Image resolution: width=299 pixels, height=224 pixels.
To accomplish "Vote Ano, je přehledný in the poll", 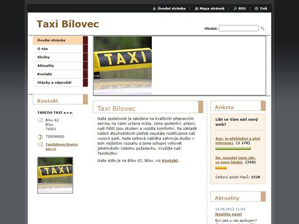I will click(238, 141).
